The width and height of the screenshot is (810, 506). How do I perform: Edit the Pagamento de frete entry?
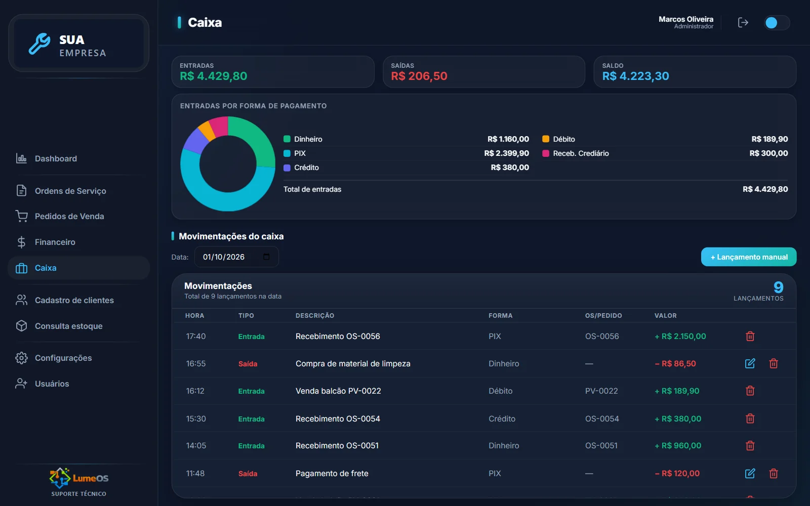pos(750,473)
